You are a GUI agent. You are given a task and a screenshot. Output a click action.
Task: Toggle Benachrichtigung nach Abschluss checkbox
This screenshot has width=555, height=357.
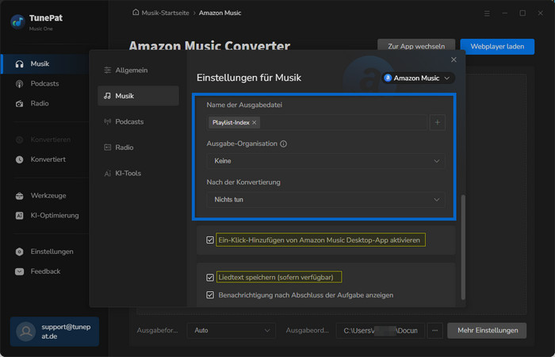click(x=210, y=295)
